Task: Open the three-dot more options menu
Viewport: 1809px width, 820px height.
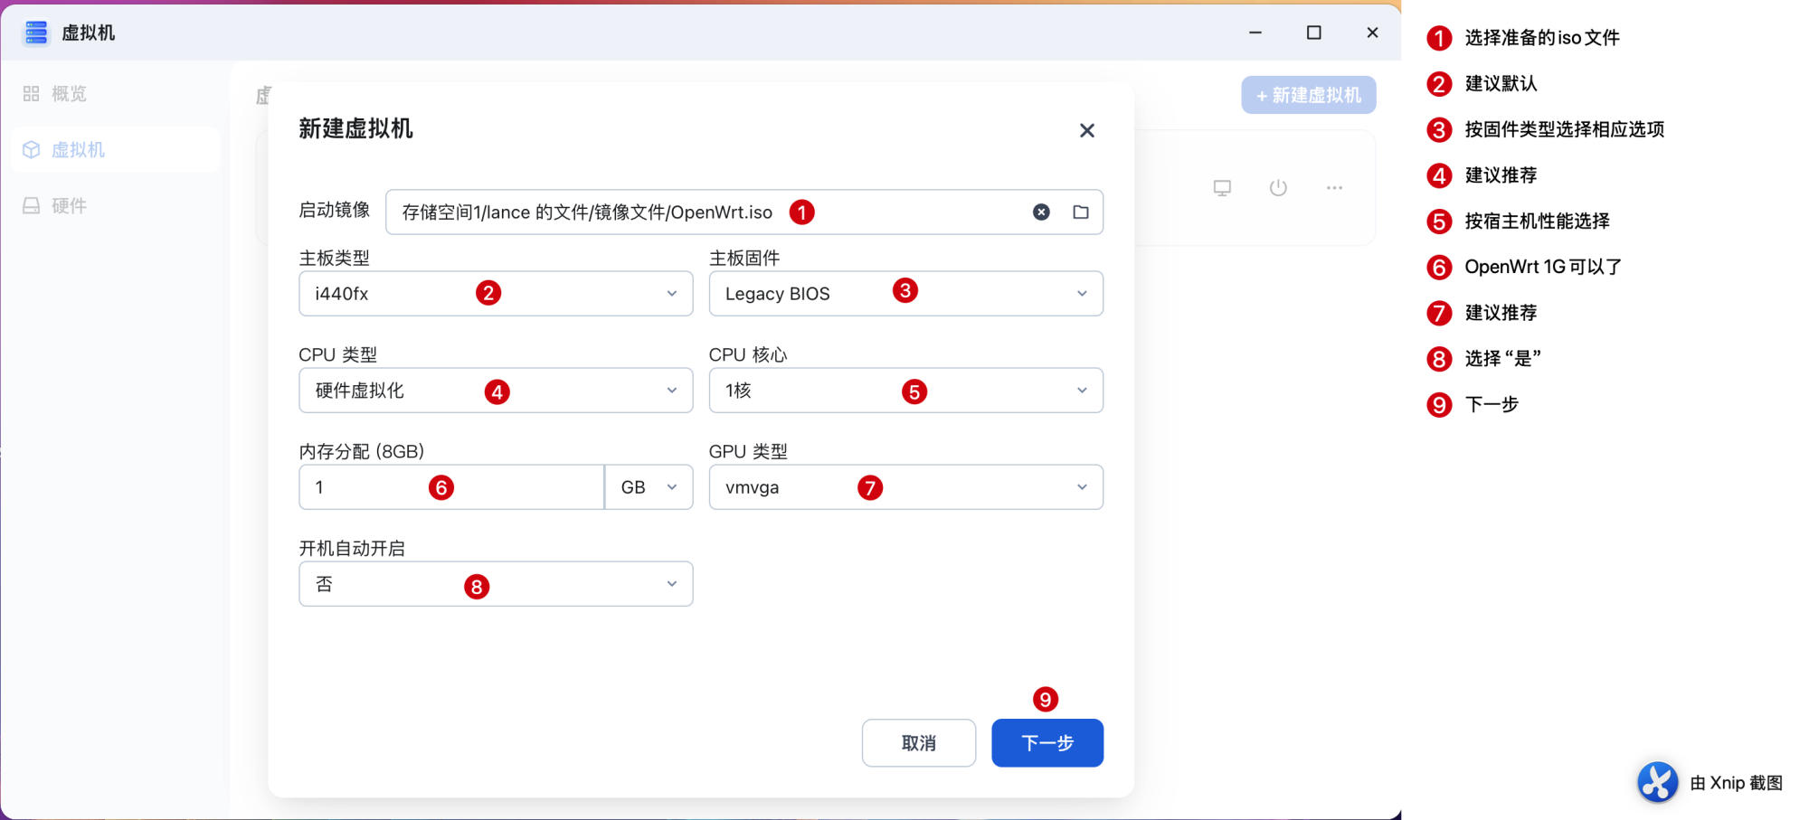Action: click(x=1334, y=188)
